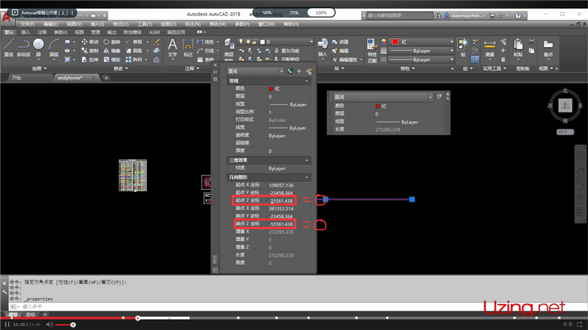Screen dimensions: 588x330
Task: Open the 测量 (Measure) utility tool
Action: click(489, 46)
